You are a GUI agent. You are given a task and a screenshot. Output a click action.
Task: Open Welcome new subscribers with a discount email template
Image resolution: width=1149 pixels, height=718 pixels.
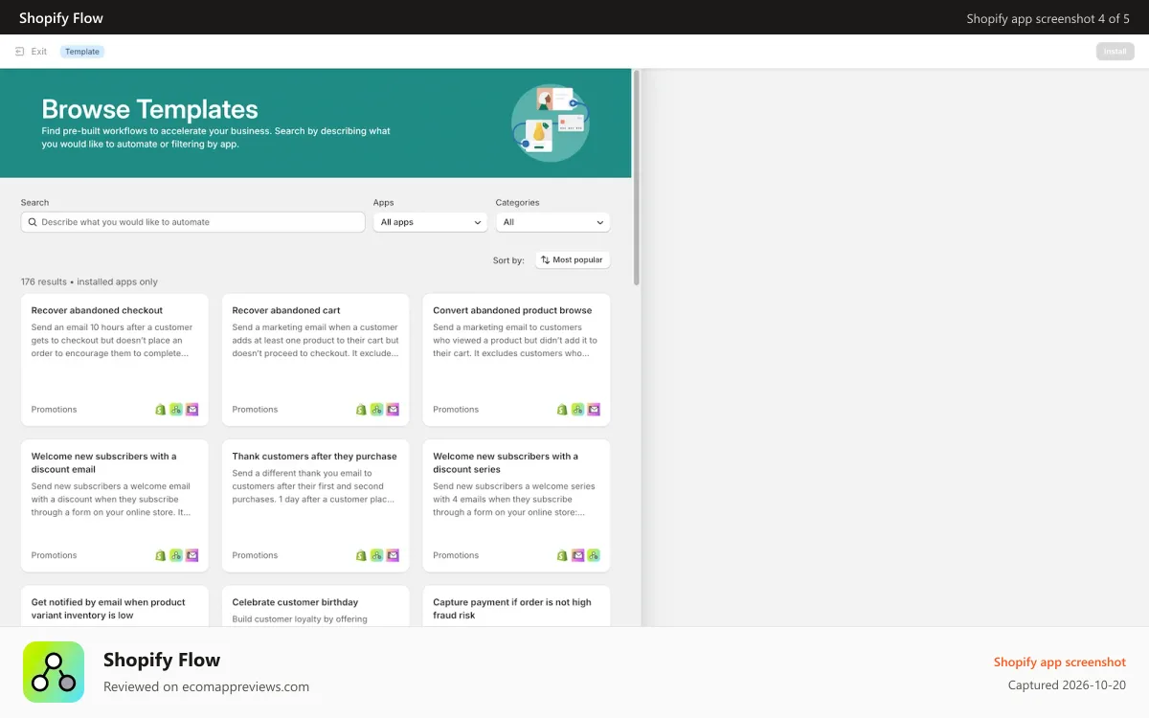115,505
